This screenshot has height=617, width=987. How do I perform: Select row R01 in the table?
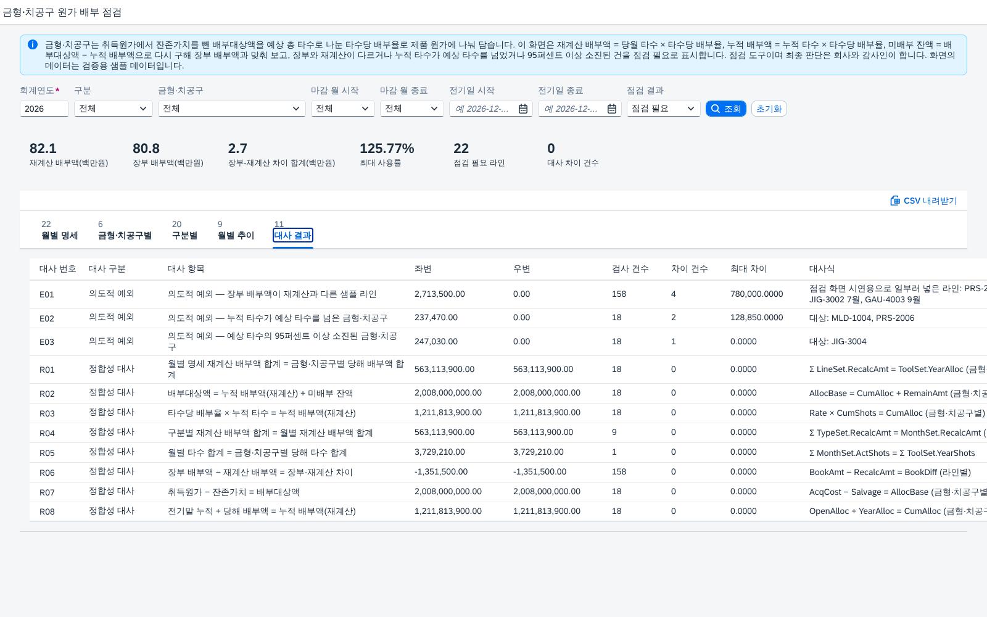[508, 370]
